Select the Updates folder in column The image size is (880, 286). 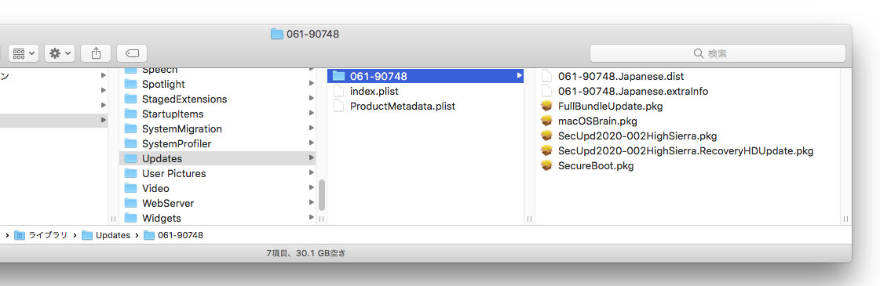pyautogui.click(x=217, y=158)
